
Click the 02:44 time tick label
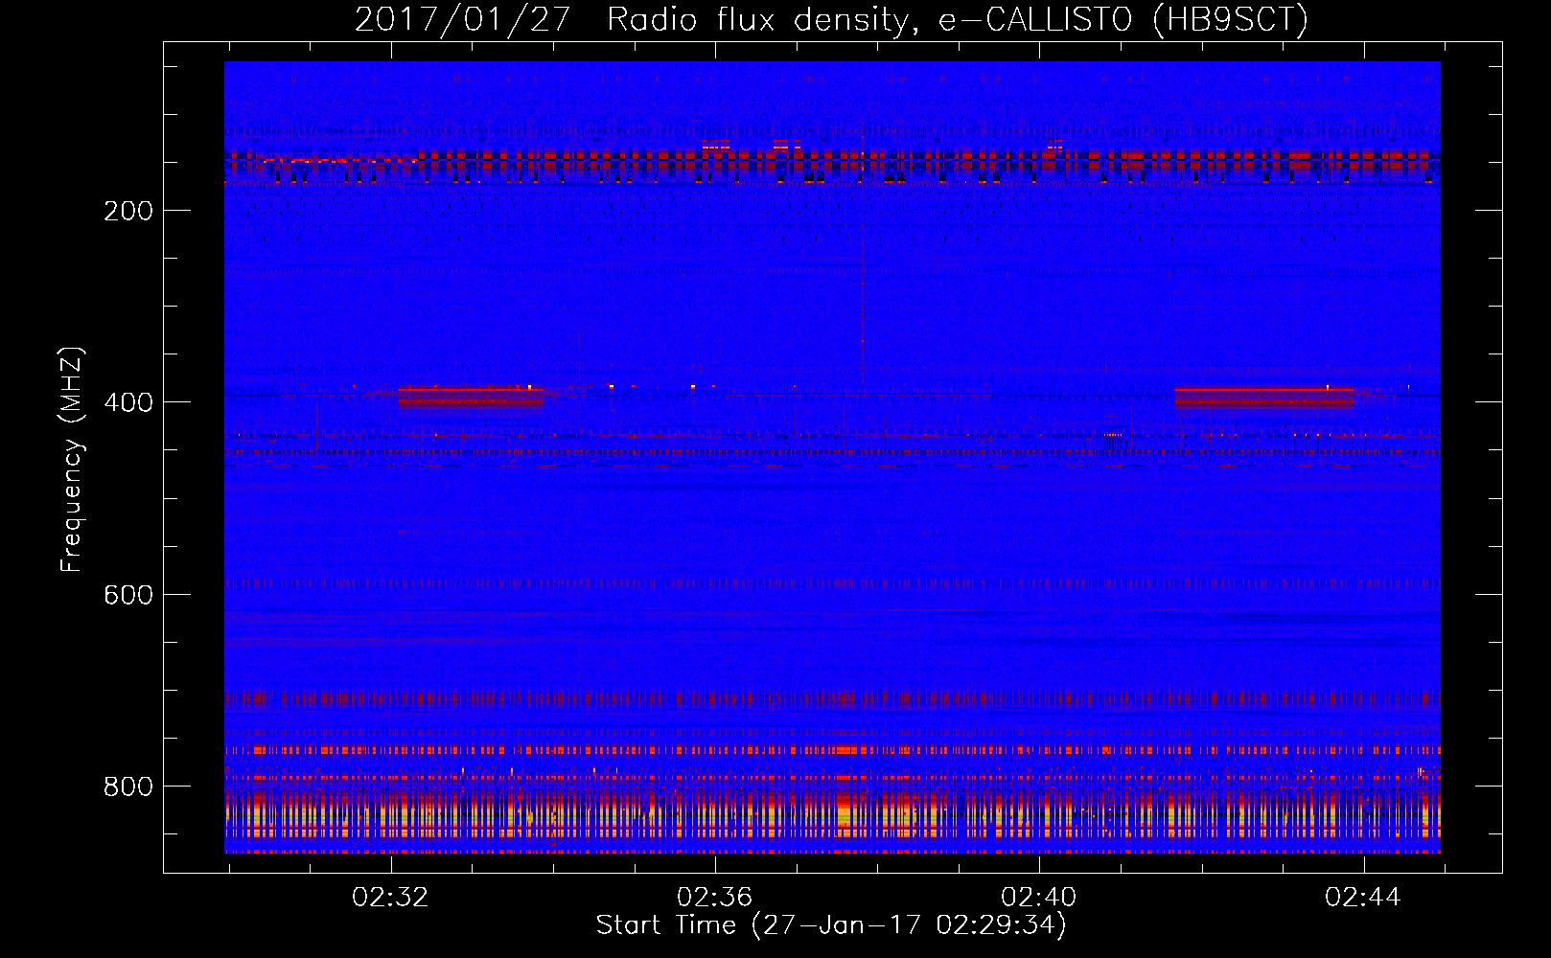point(1362,897)
